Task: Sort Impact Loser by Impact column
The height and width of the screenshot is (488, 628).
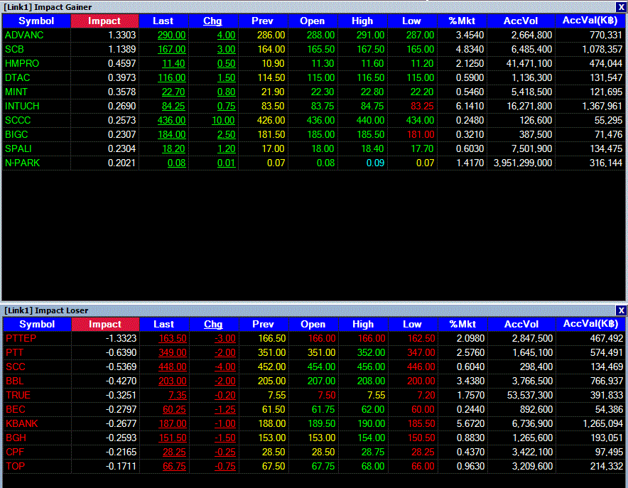Action: tap(105, 324)
